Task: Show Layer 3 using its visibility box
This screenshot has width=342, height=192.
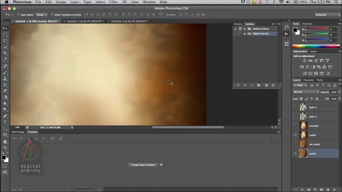Action: tap(295, 116)
